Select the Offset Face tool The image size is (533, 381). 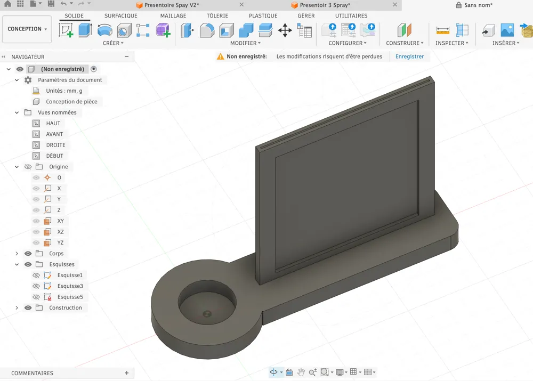click(x=265, y=30)
